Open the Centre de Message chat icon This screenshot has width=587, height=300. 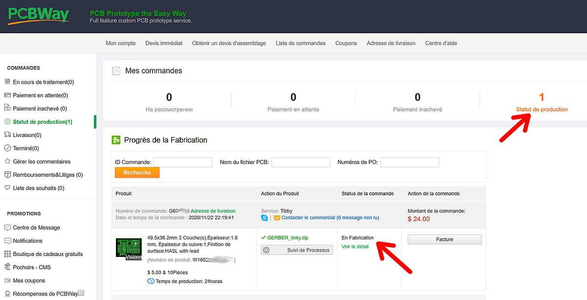(7, 227)
